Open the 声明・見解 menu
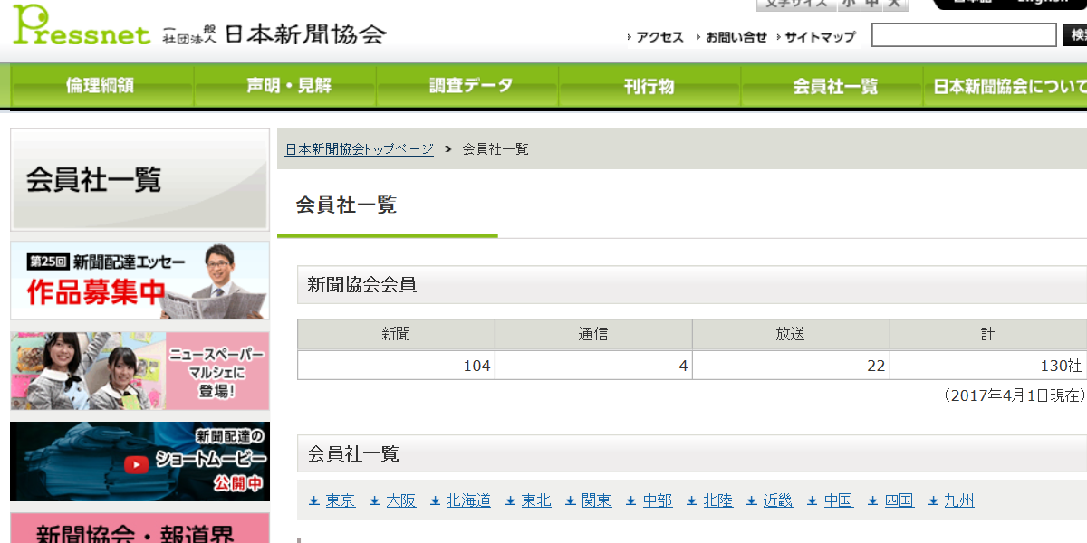This screenshot has height=543, width=1087. tap(289, 86)
